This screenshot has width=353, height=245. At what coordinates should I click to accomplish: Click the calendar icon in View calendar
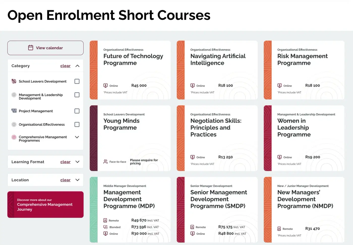(31, 48)
